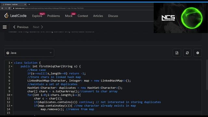Click the browser forward arrow
Image resolution: width=208 pixels, height=117 pixels.
pos(6,8)
